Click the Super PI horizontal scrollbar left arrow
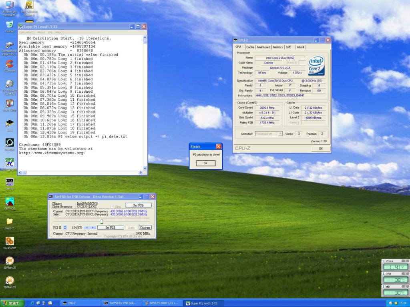Image resolution: width=410 pixels, height=307 pixels. point(20,173)
